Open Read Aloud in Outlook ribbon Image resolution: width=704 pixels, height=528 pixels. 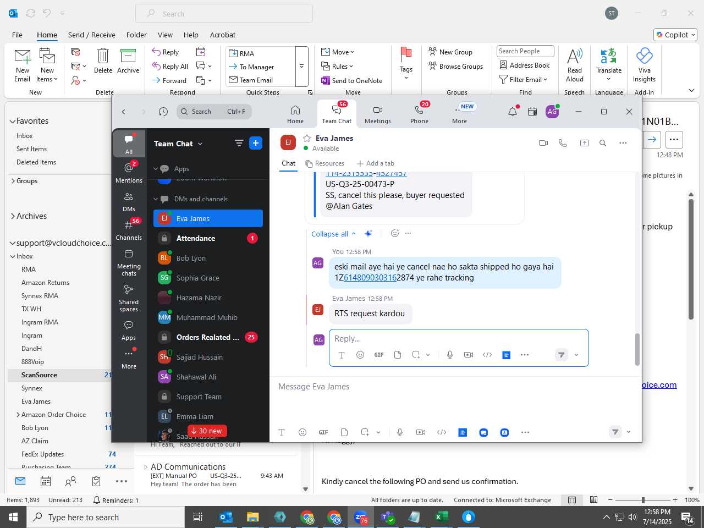575,65
